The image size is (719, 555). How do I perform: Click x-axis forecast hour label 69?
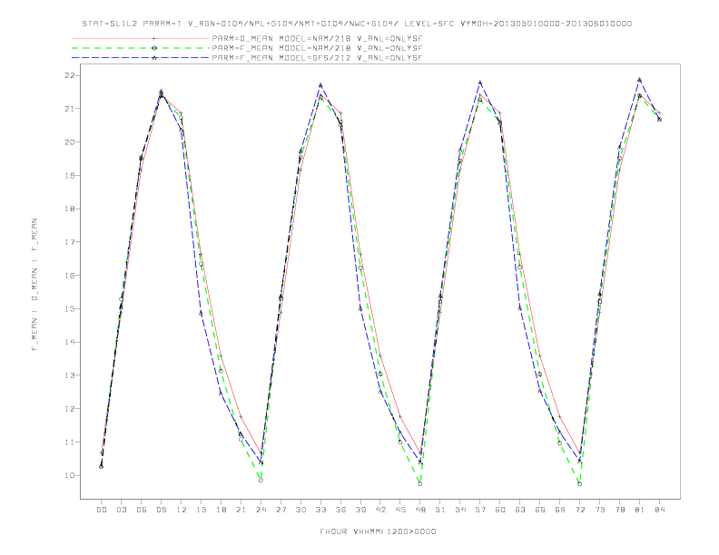pyautogui.click(x=560, y=510)
